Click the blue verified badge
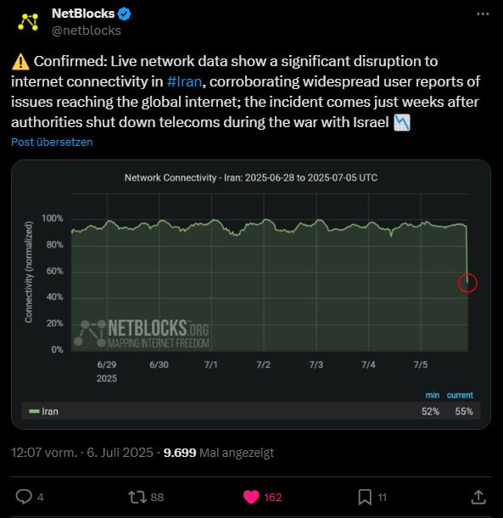Image resolution: width=503 pixels, height=518 pixels. [124, 14]
